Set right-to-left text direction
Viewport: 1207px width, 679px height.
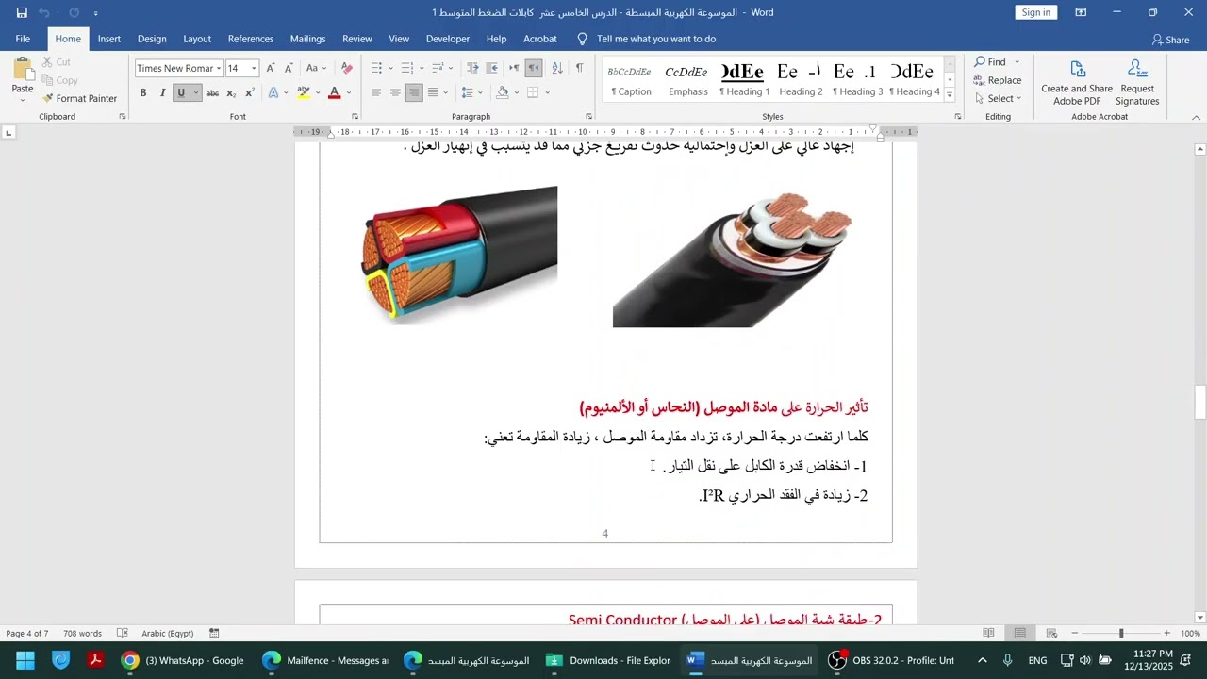[x=533, y=68]
